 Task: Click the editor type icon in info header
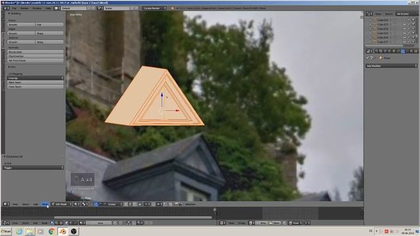coord(6,8)
